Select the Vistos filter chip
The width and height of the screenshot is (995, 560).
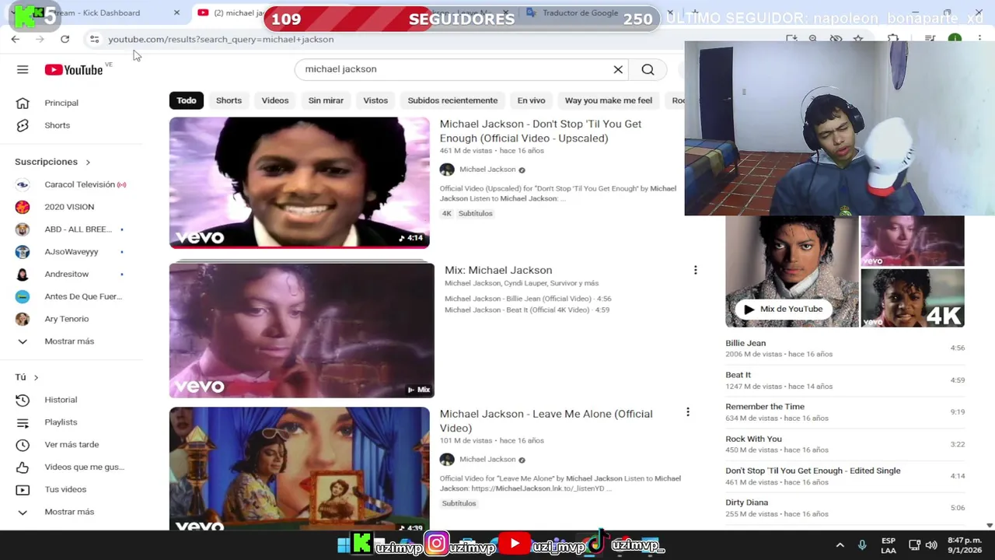[375, 100]
